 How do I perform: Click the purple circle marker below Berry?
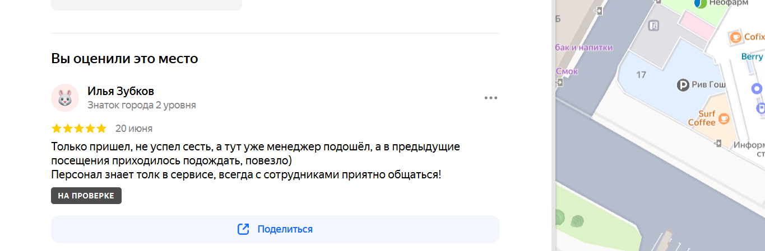757,88
